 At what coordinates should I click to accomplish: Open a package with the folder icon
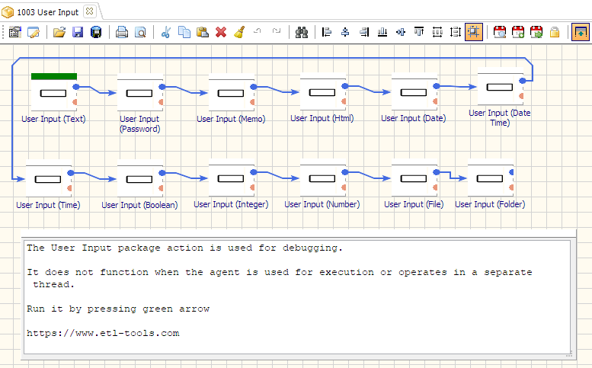(59, 32)
